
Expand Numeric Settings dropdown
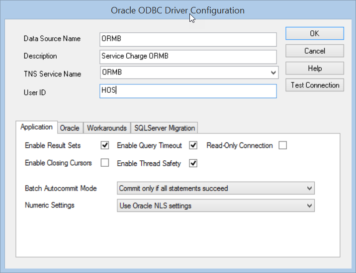[x=309, y=205]
